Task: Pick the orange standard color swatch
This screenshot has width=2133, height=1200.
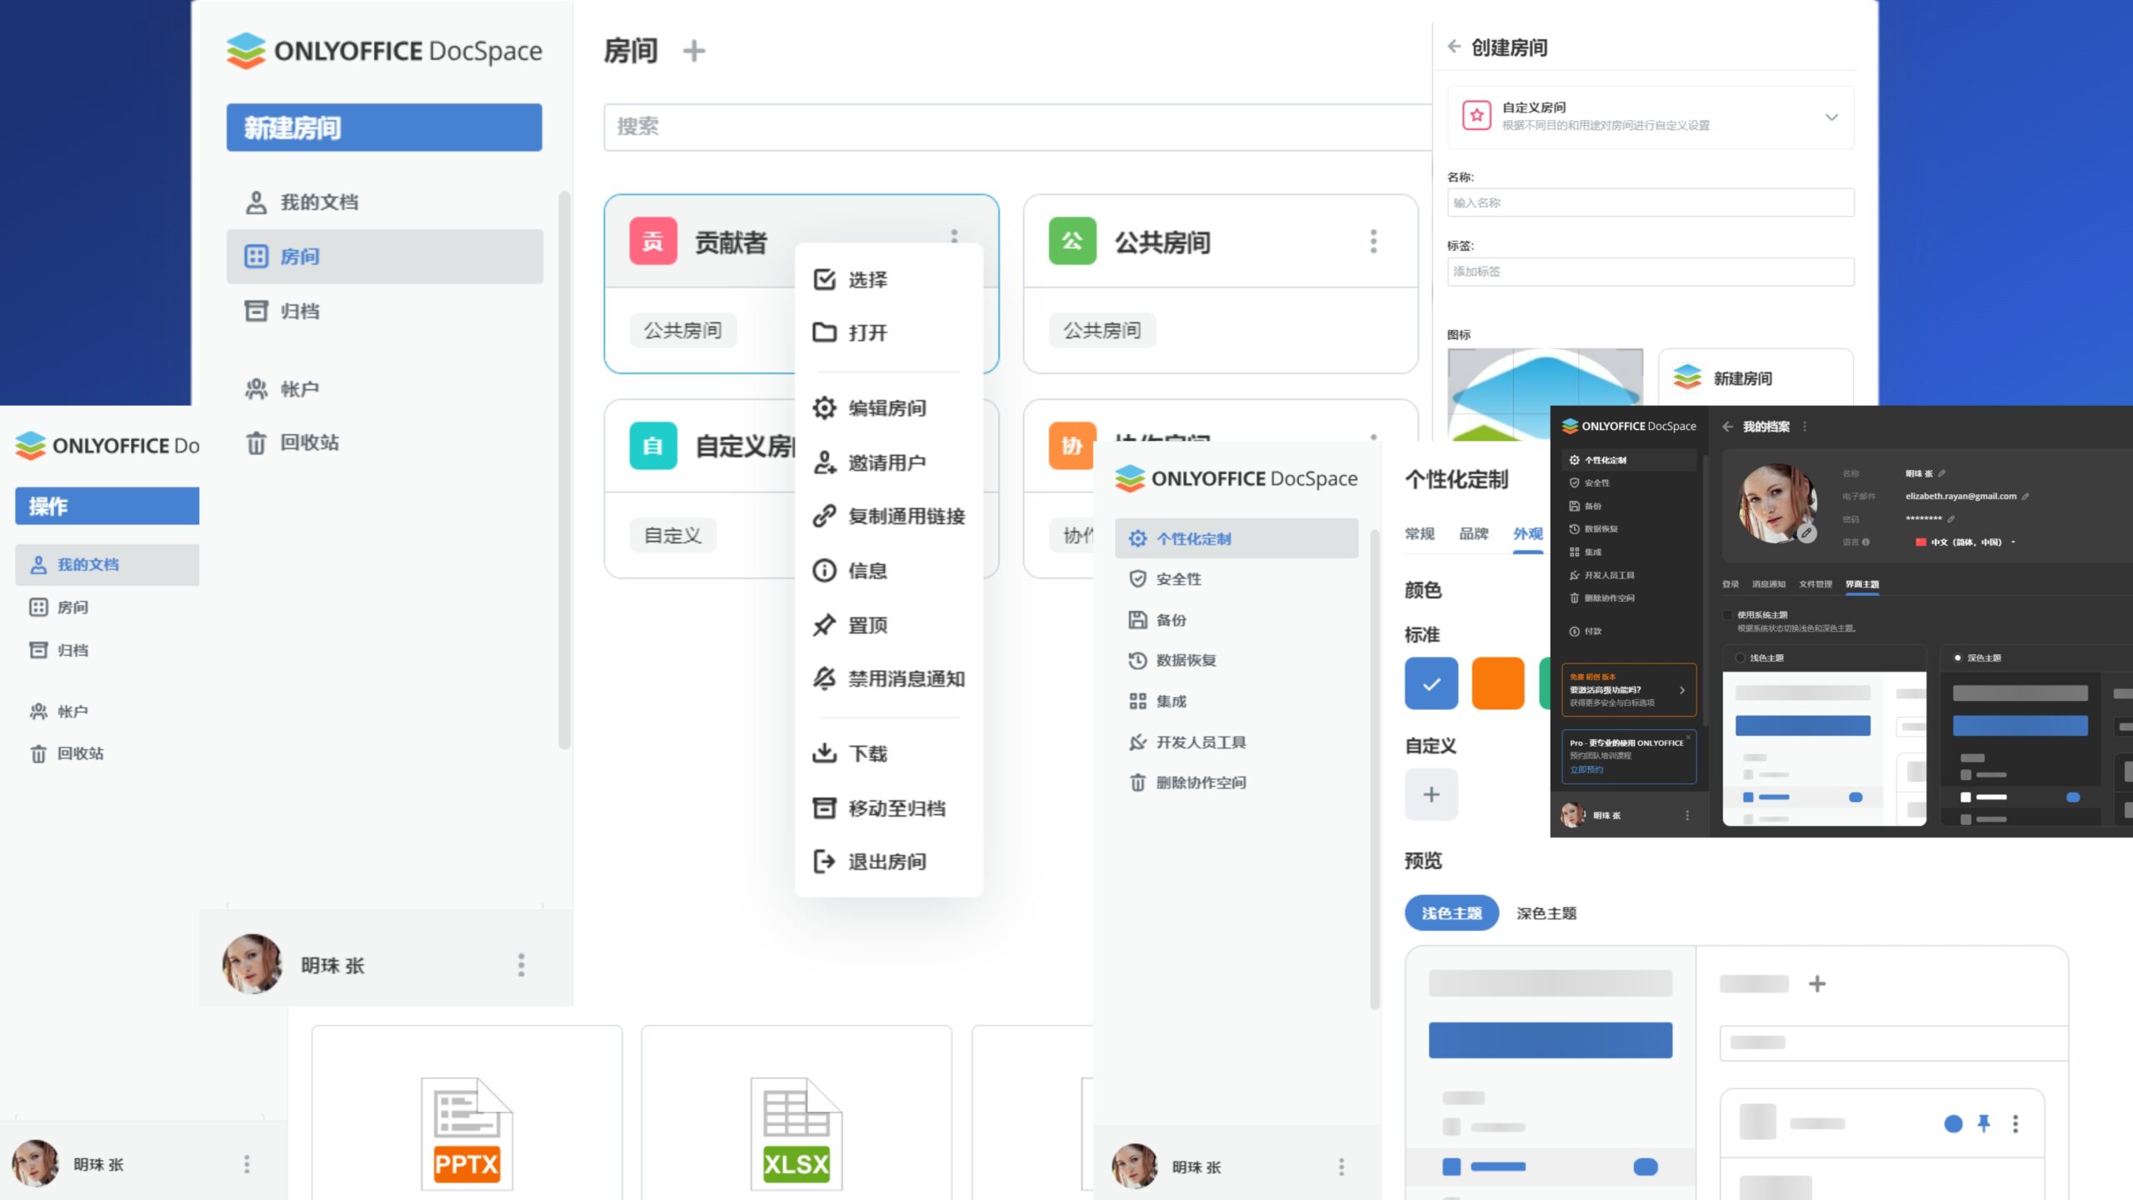Action: 1498,683
